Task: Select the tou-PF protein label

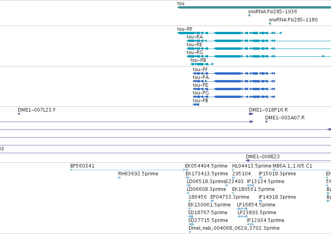Action: [200, 70]
